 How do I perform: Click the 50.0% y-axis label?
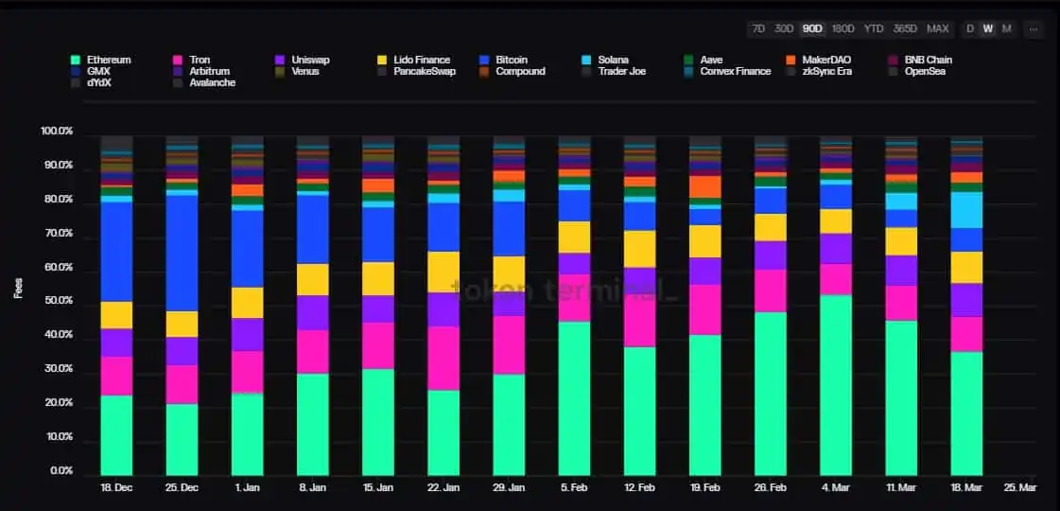(x=59, y=301)
